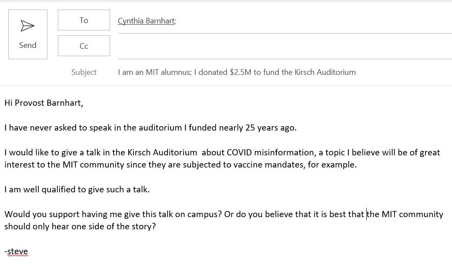Click the misspelled '-steve' signature
Image resolution: width=452 pixels, height=265 pixels.
(x=17, y=252)
